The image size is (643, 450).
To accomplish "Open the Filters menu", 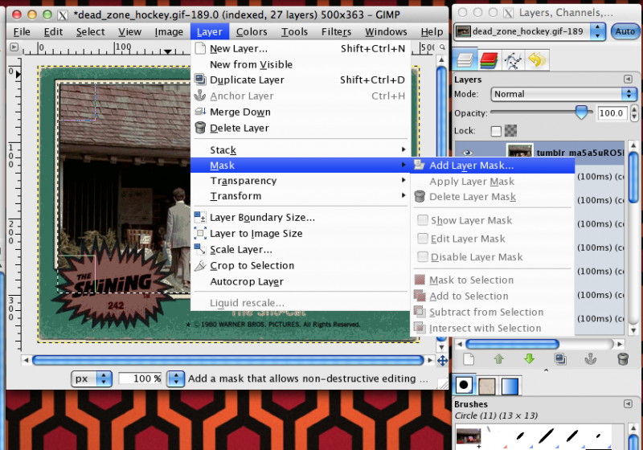I will [x=336, y=31].
